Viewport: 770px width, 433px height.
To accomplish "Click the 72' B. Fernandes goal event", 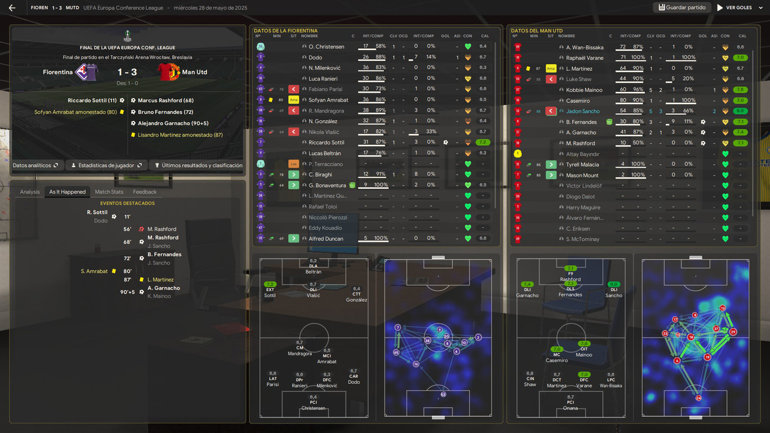I will pos(152,258).
